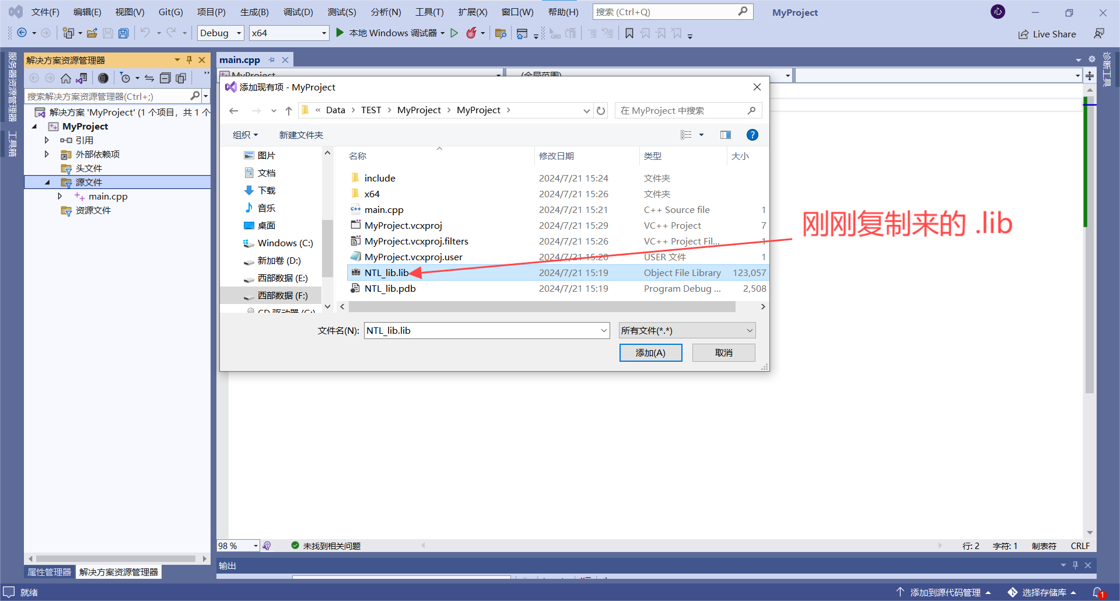This screenshot has width=1120, height=601.
Task: Pin the Solution Explorer panel
Action: point(189,60)
